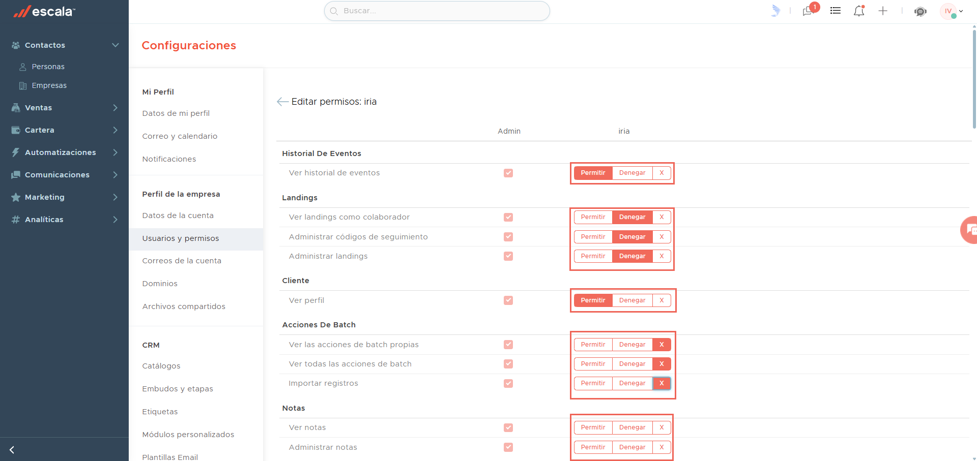Expand the Automatizaciones menu chevron
Image resolution: width=977 pixels, height=461 pixels.
coord(116,152)
